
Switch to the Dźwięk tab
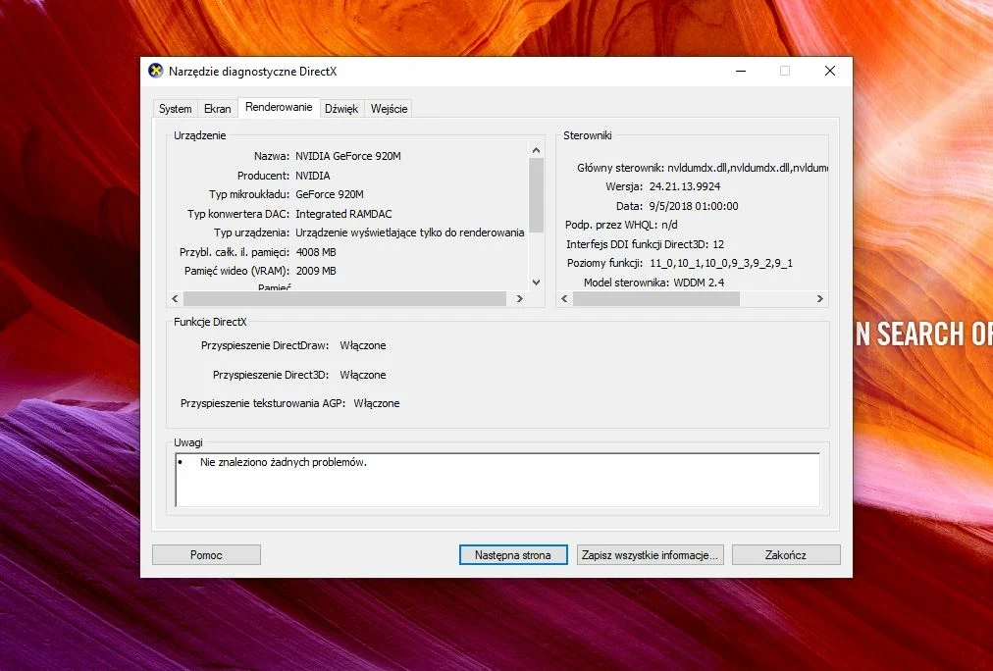(341, 109)
